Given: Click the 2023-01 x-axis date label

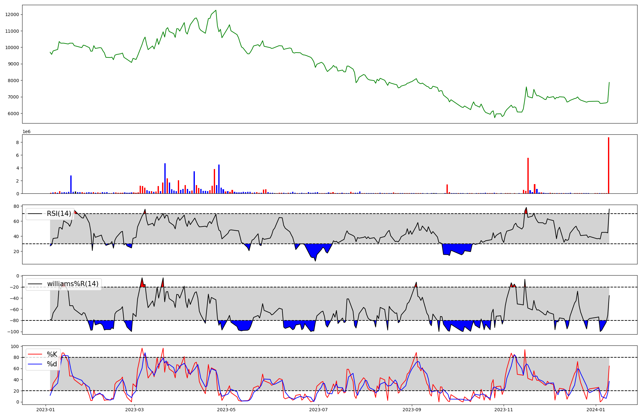Looking at the screenshot, I should 46,410.
